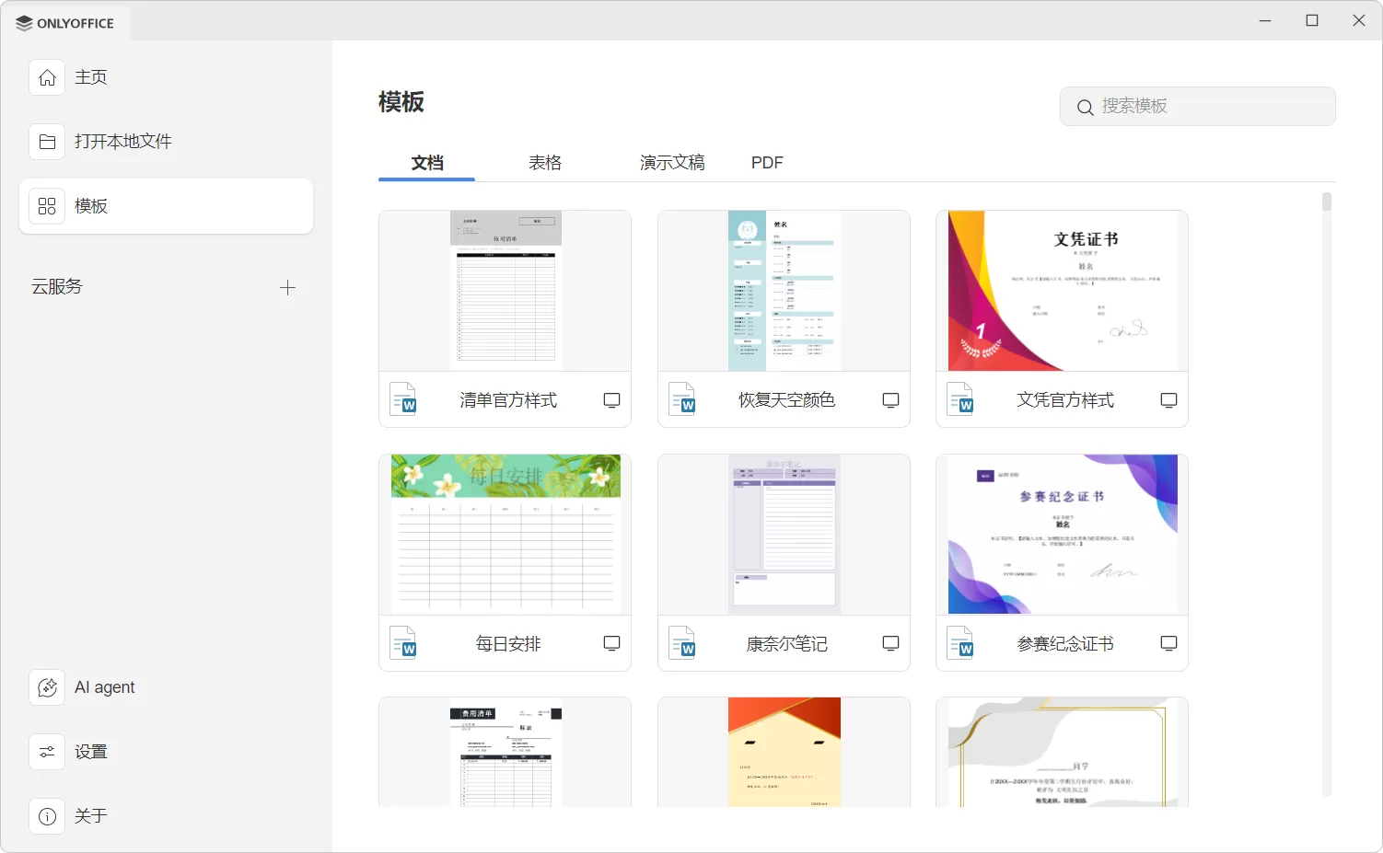Switch to the 表格 tab

(x=544, y=162)
